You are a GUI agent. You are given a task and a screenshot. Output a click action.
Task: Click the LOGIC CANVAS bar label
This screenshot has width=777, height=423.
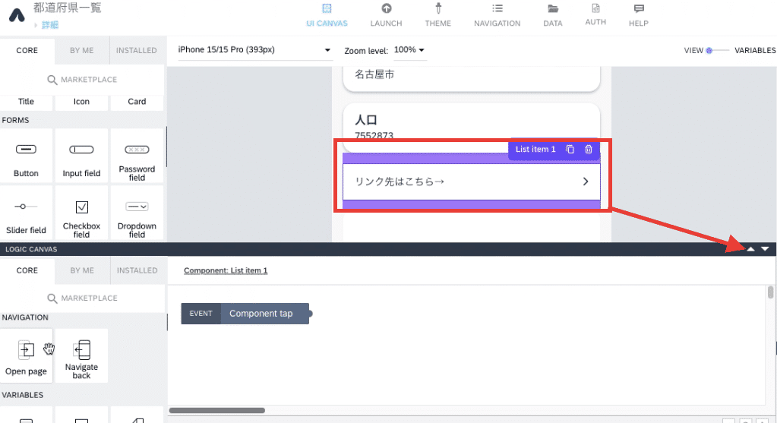[x=31, y=249]
